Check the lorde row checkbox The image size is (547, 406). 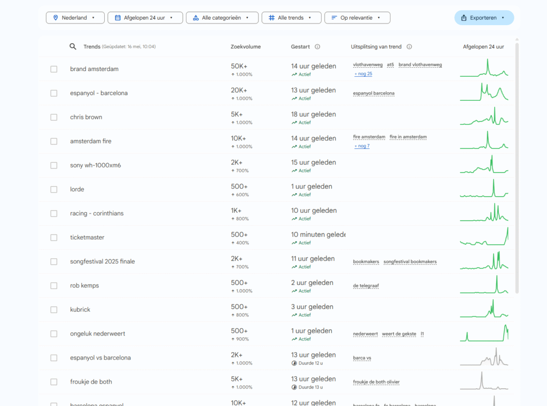click(x=54, y=189)
